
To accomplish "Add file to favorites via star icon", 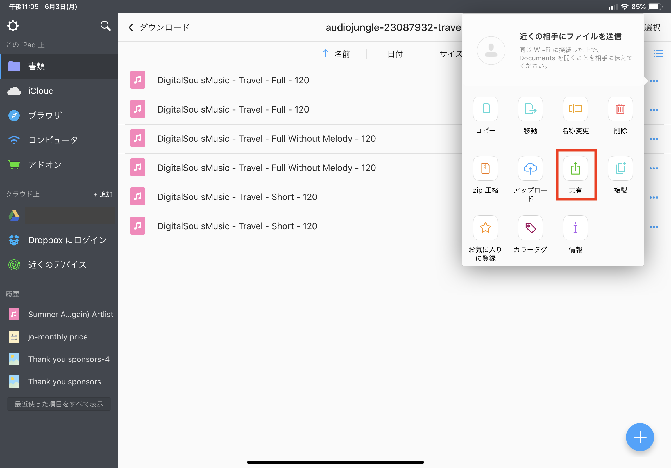I will (x=485, y=228).
